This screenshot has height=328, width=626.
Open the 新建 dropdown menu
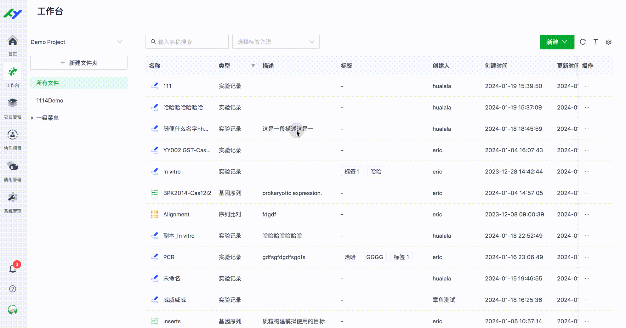[x=557, y=42]
